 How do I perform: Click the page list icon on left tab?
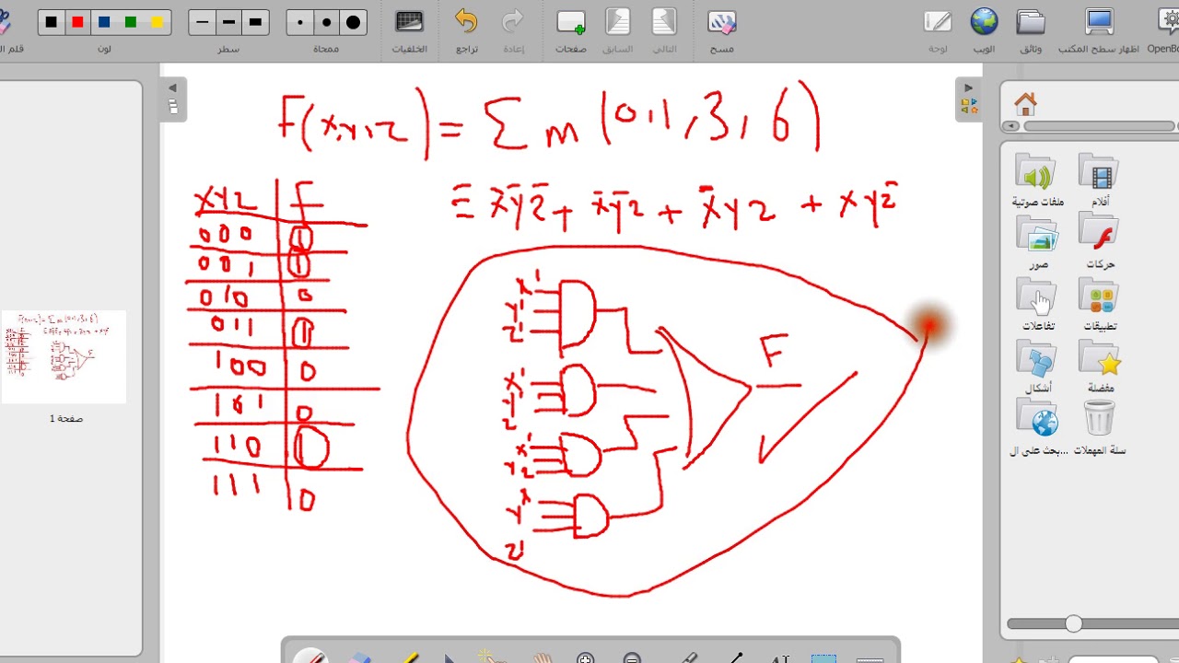172,106
